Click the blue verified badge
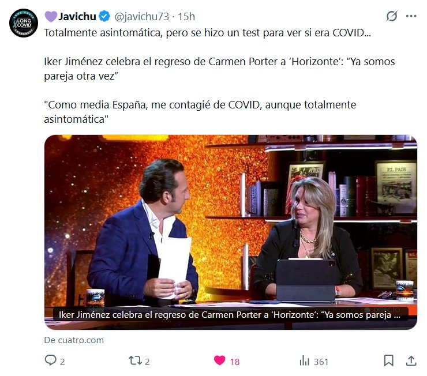The image size is (427, 376). coord(104,16)
